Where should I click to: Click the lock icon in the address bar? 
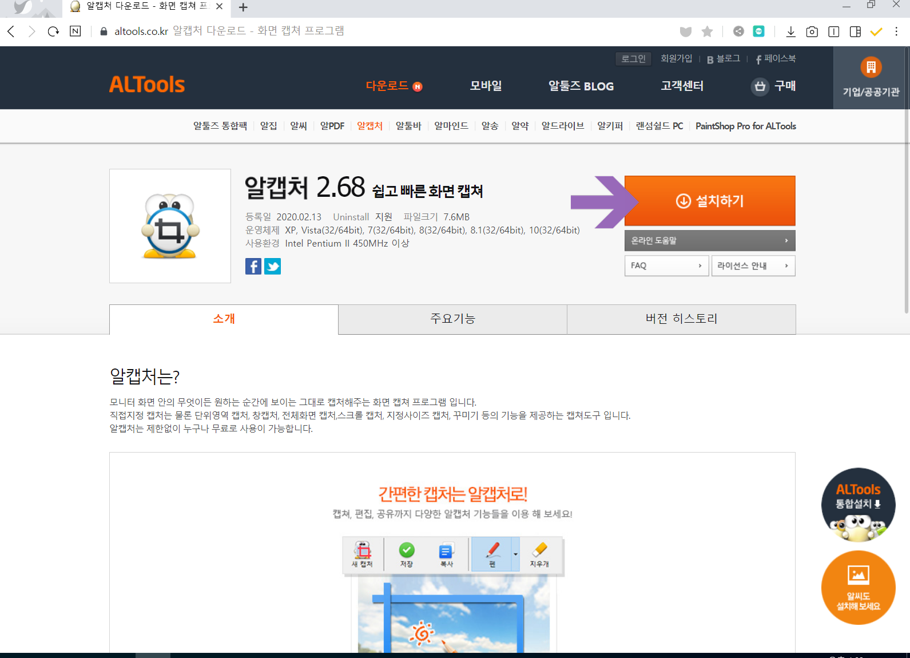tap(104, 31)
